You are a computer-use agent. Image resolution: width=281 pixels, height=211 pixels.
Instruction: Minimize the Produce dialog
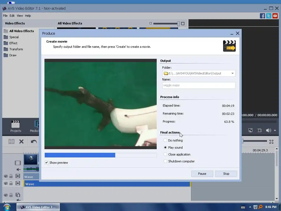tap(232, 34)
